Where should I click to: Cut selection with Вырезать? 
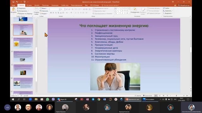21,8
